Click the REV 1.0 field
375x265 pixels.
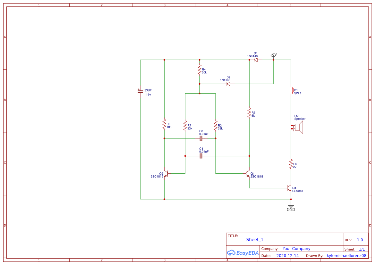(359, 240)
